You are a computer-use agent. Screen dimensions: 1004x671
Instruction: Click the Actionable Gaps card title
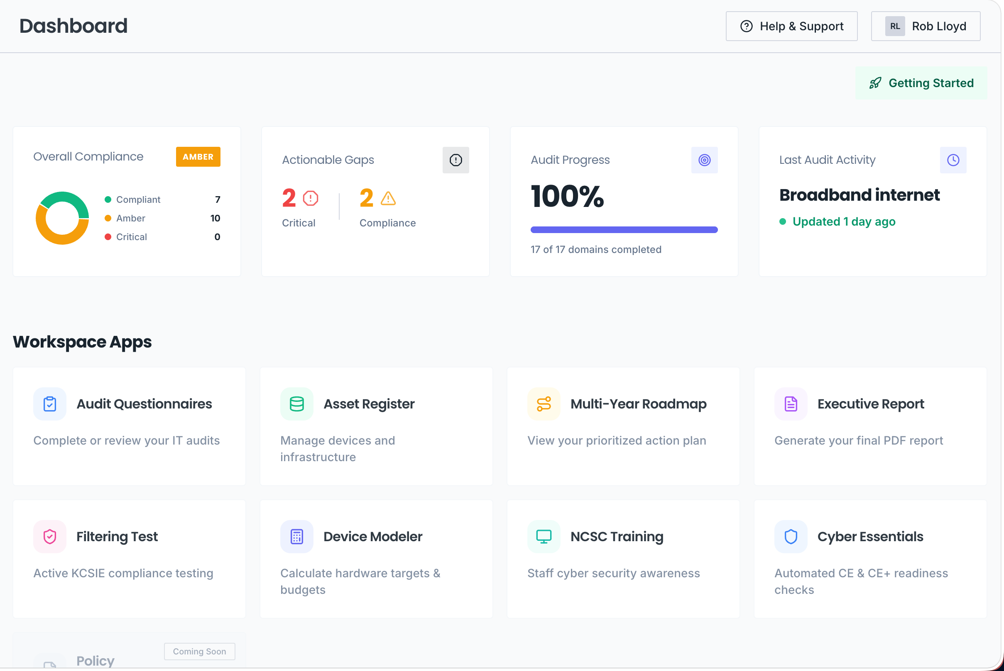pyautogui.click(x=328, y=160)
